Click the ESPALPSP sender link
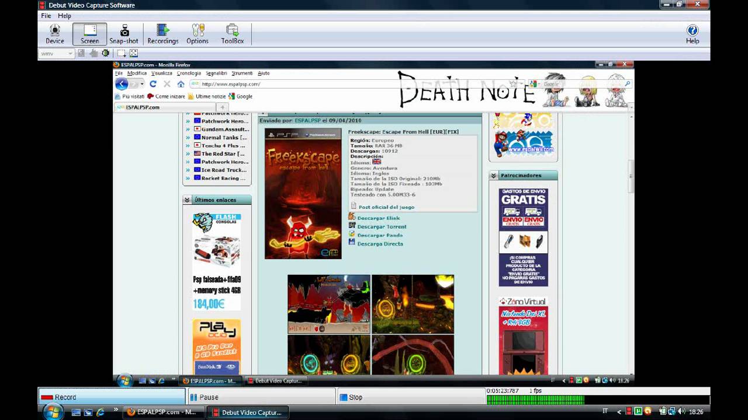This screenshot has width=748, height=420. [307, 120]
